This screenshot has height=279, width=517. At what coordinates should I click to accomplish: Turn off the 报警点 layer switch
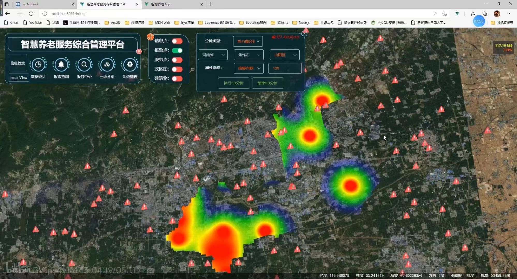point(177,50)
